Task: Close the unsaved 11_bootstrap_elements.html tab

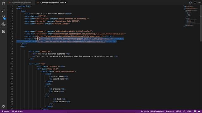Action: [x=66, y=3]
